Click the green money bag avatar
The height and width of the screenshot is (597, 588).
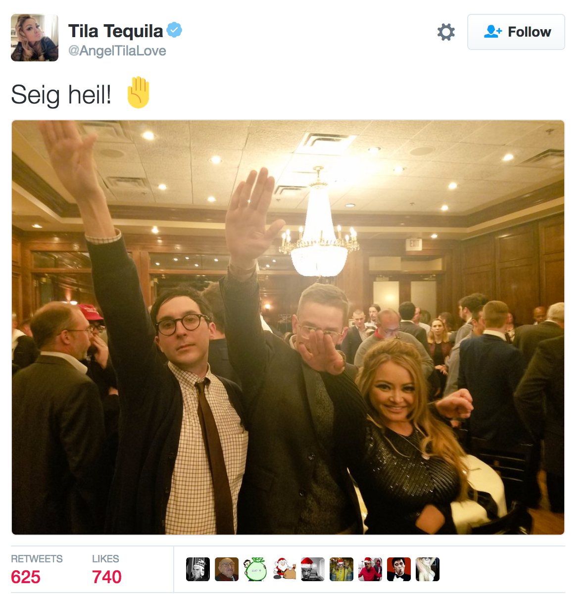pyautogui.click(x=255, y=569)
